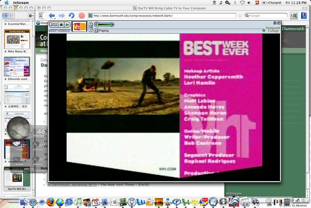
Task: Launch Safari compass icon in the Dock
Action: click(33, 202)
